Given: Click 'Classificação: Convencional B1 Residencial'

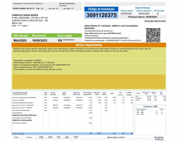Looking at the screenshot, I should click(28, 4).
